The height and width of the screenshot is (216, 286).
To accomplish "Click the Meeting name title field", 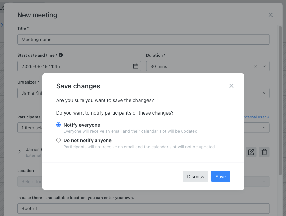I will (x=143, y=39).
